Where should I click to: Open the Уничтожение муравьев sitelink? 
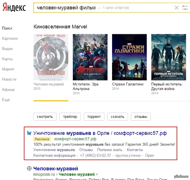point(54,150)
